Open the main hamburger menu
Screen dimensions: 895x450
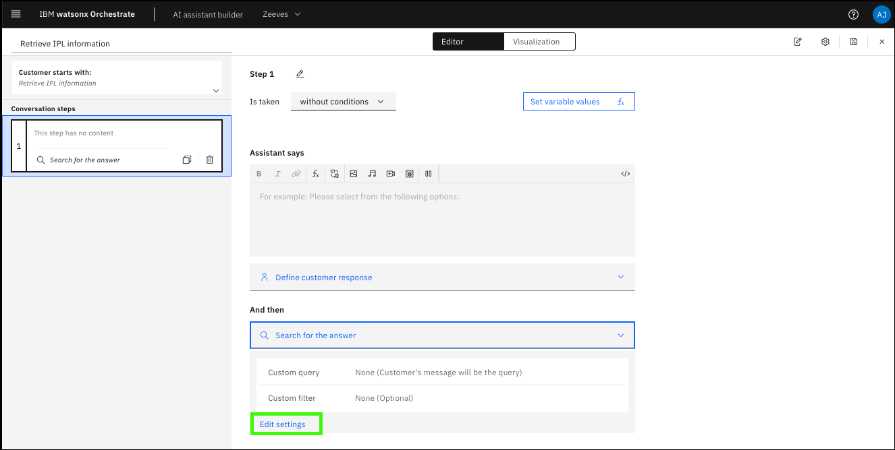16,14
